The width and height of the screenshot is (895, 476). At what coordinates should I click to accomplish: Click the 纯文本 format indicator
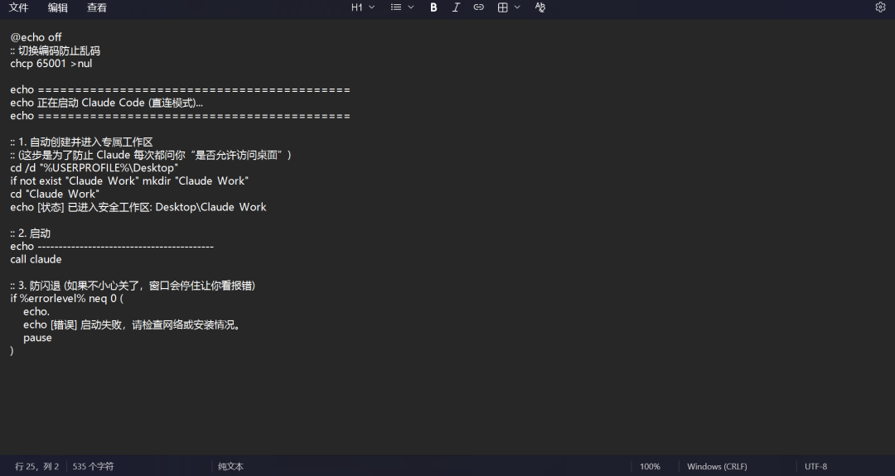pyautogui.click(x=230, y=466)
